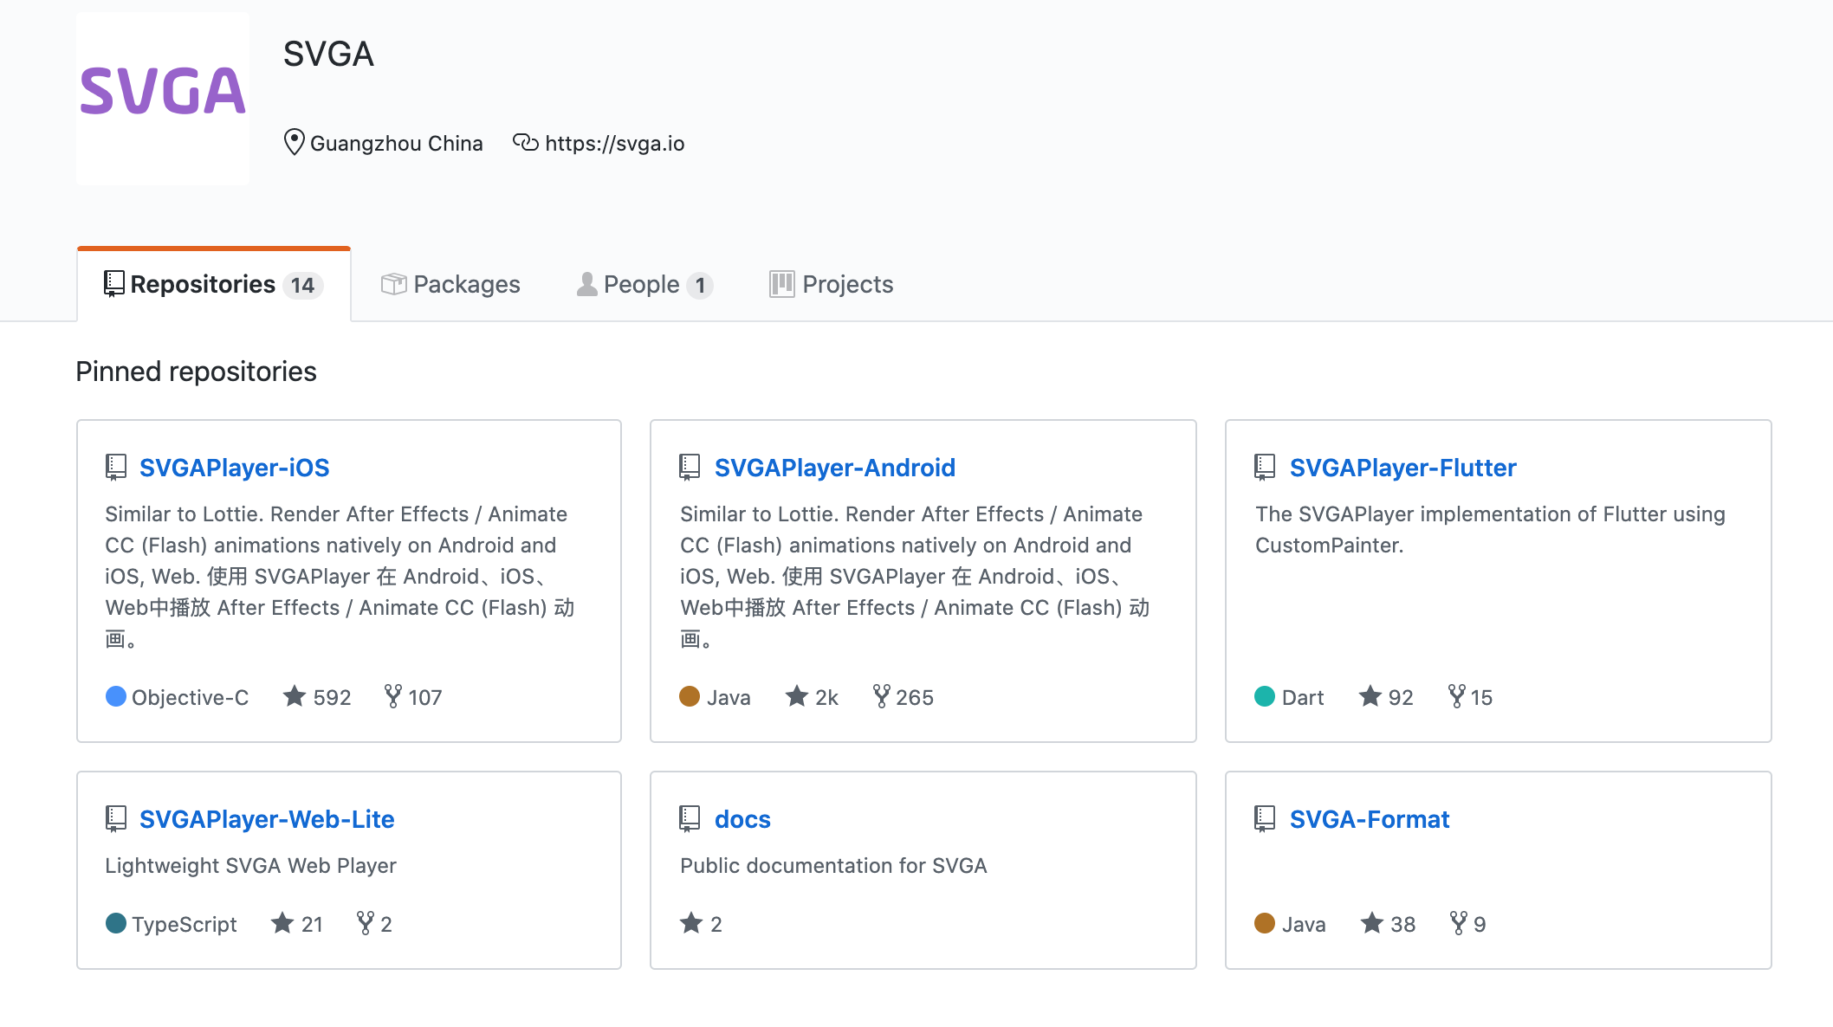Open the SVGAPlayer-Android repository
1833x1027 pixels.
tap(834, 468)
